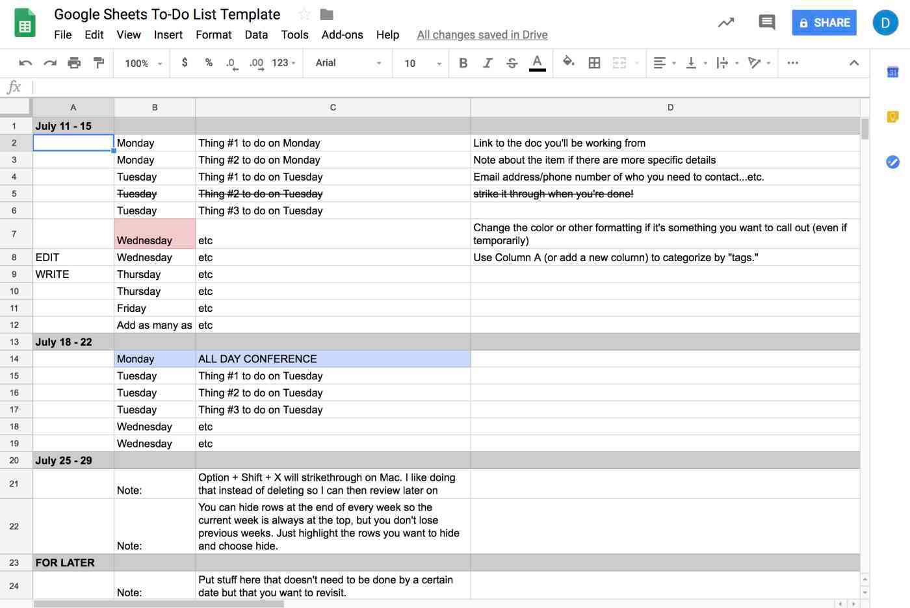Open the Google Sheets home icon
This screenshot has height=608, width=910.
[25, 23]
